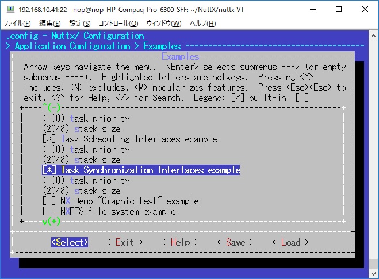Maximize the Tera Term window
Image resolution: width=379 pixels, height=279 pixels.
(339, 9)
